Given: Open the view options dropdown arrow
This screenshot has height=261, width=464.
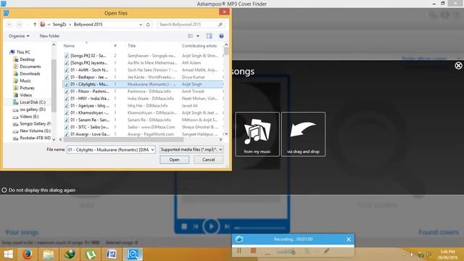Looking at the screenshot, I should click(198, 36).
